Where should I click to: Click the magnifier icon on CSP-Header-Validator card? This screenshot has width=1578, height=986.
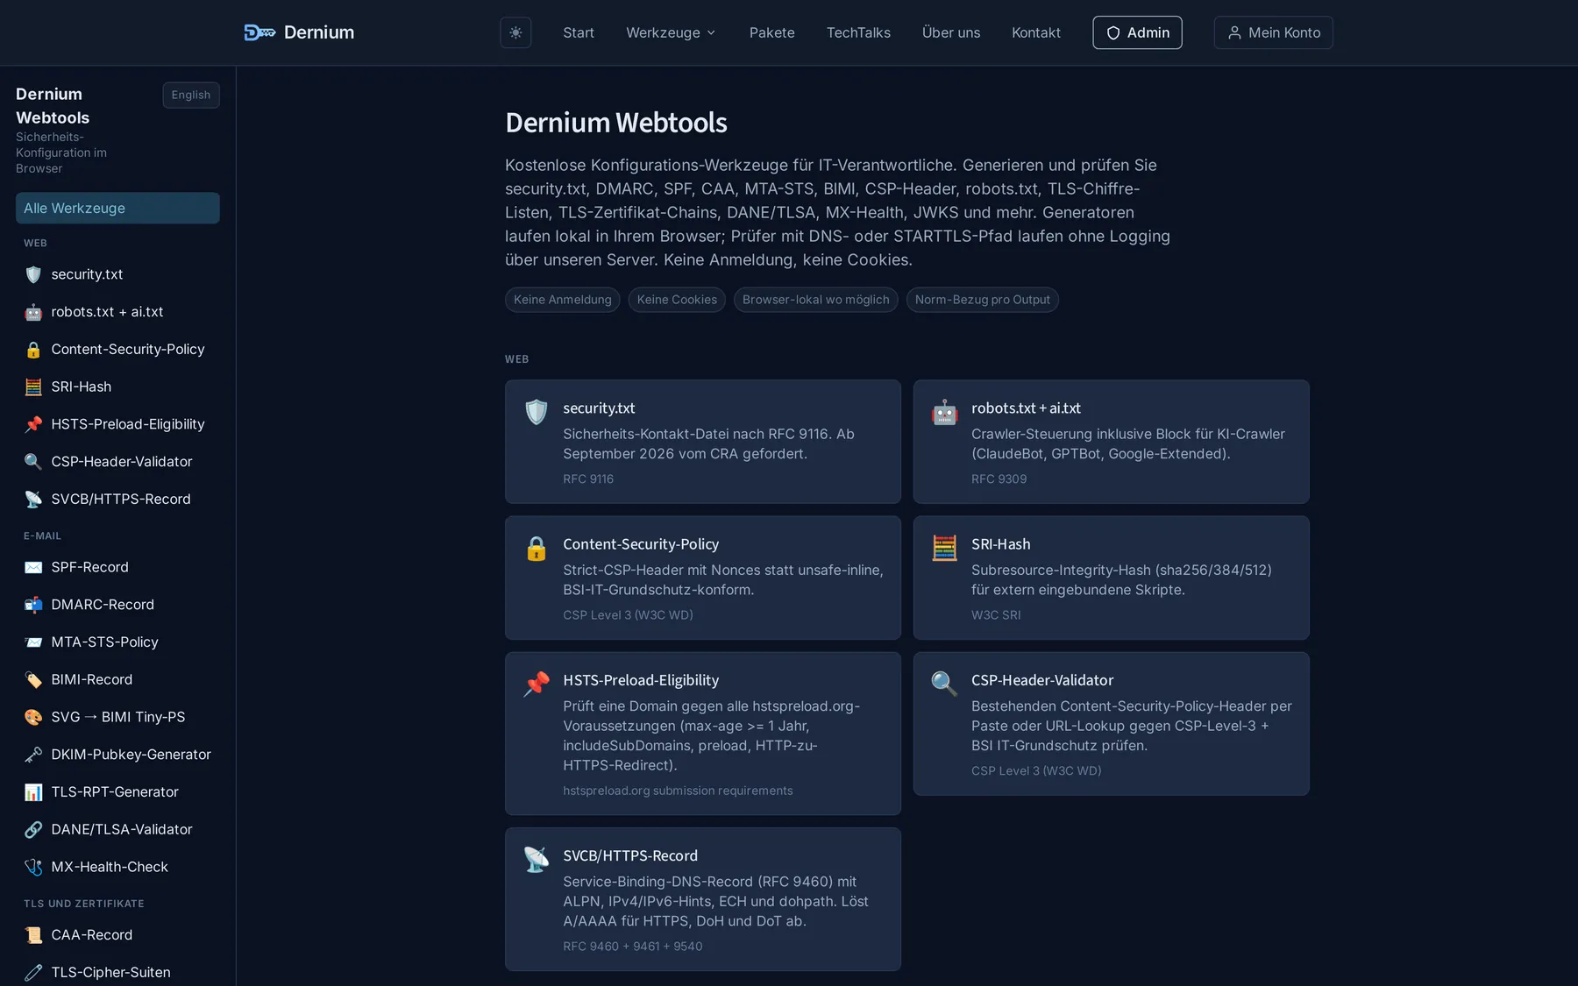(944, 684)
